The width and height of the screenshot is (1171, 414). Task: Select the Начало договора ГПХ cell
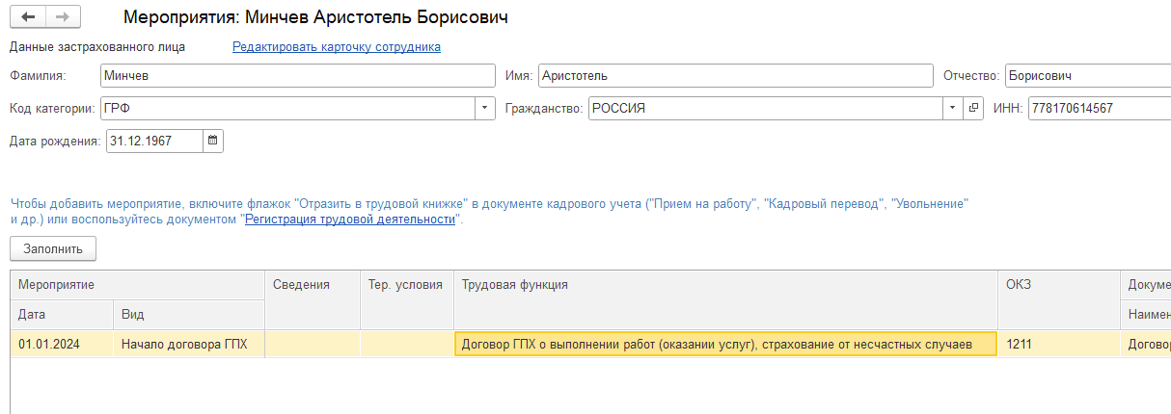(x=188, y=344)
